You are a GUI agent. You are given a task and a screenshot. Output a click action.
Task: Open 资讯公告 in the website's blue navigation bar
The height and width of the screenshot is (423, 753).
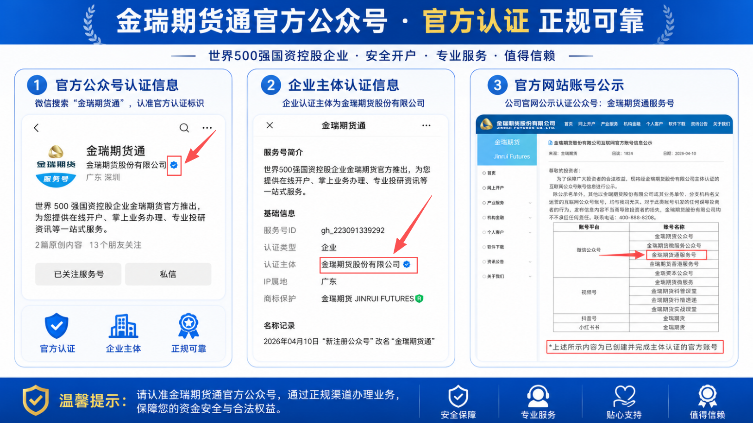pos(699,124)
